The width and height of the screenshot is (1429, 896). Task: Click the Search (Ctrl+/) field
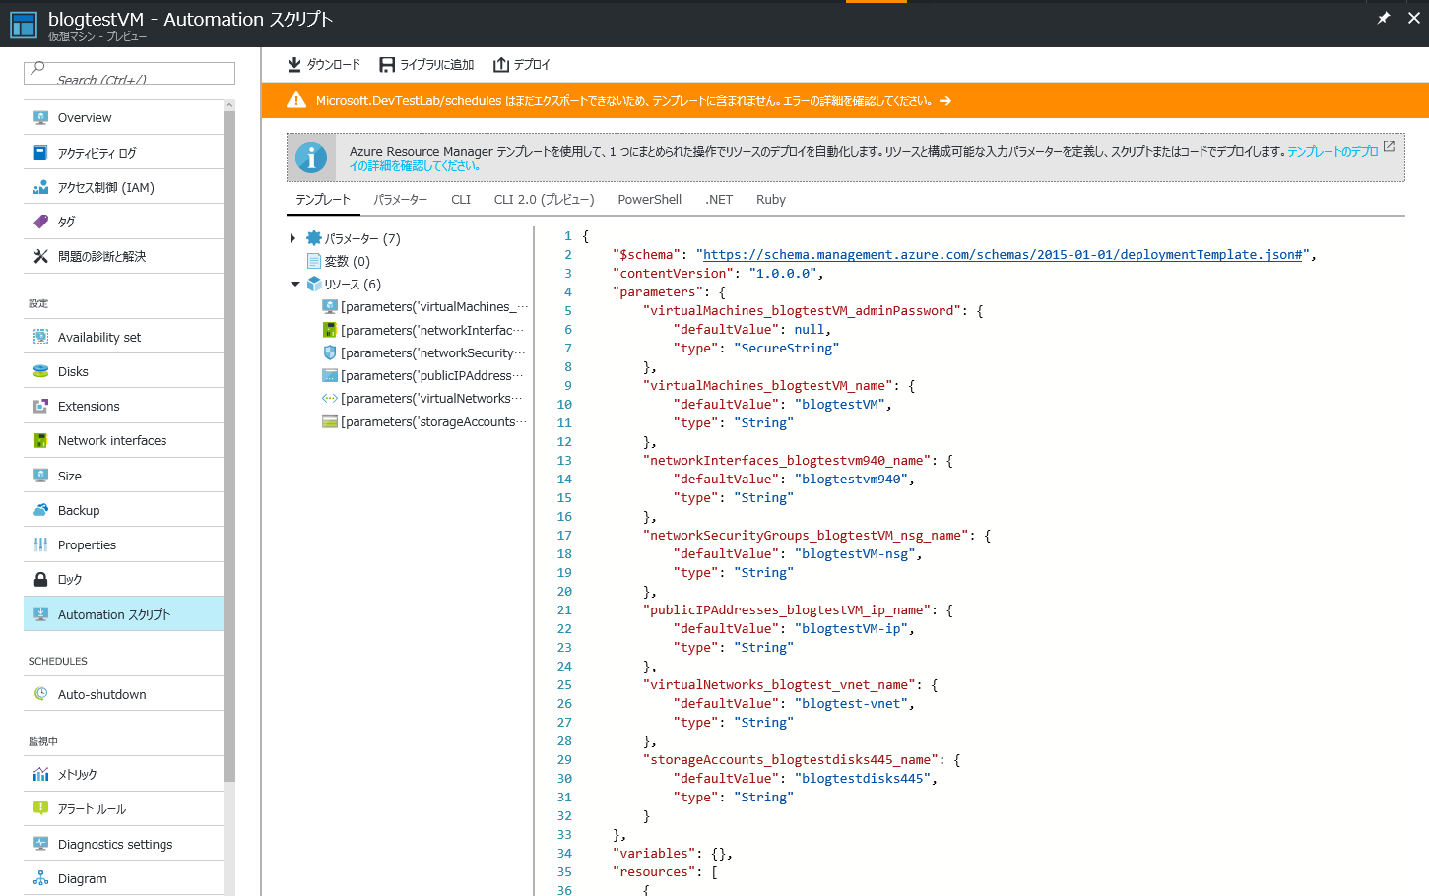coord(129,74)
